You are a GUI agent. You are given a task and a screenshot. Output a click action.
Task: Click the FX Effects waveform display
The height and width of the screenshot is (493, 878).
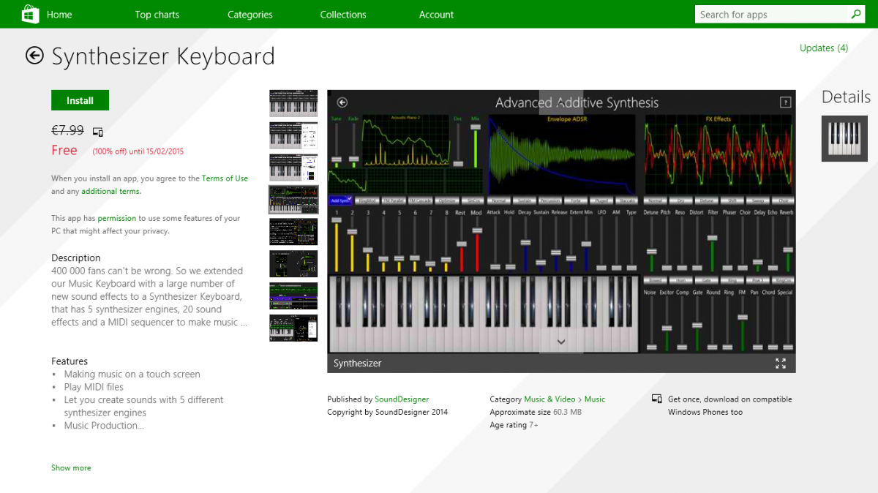click(x=718, y=154)
